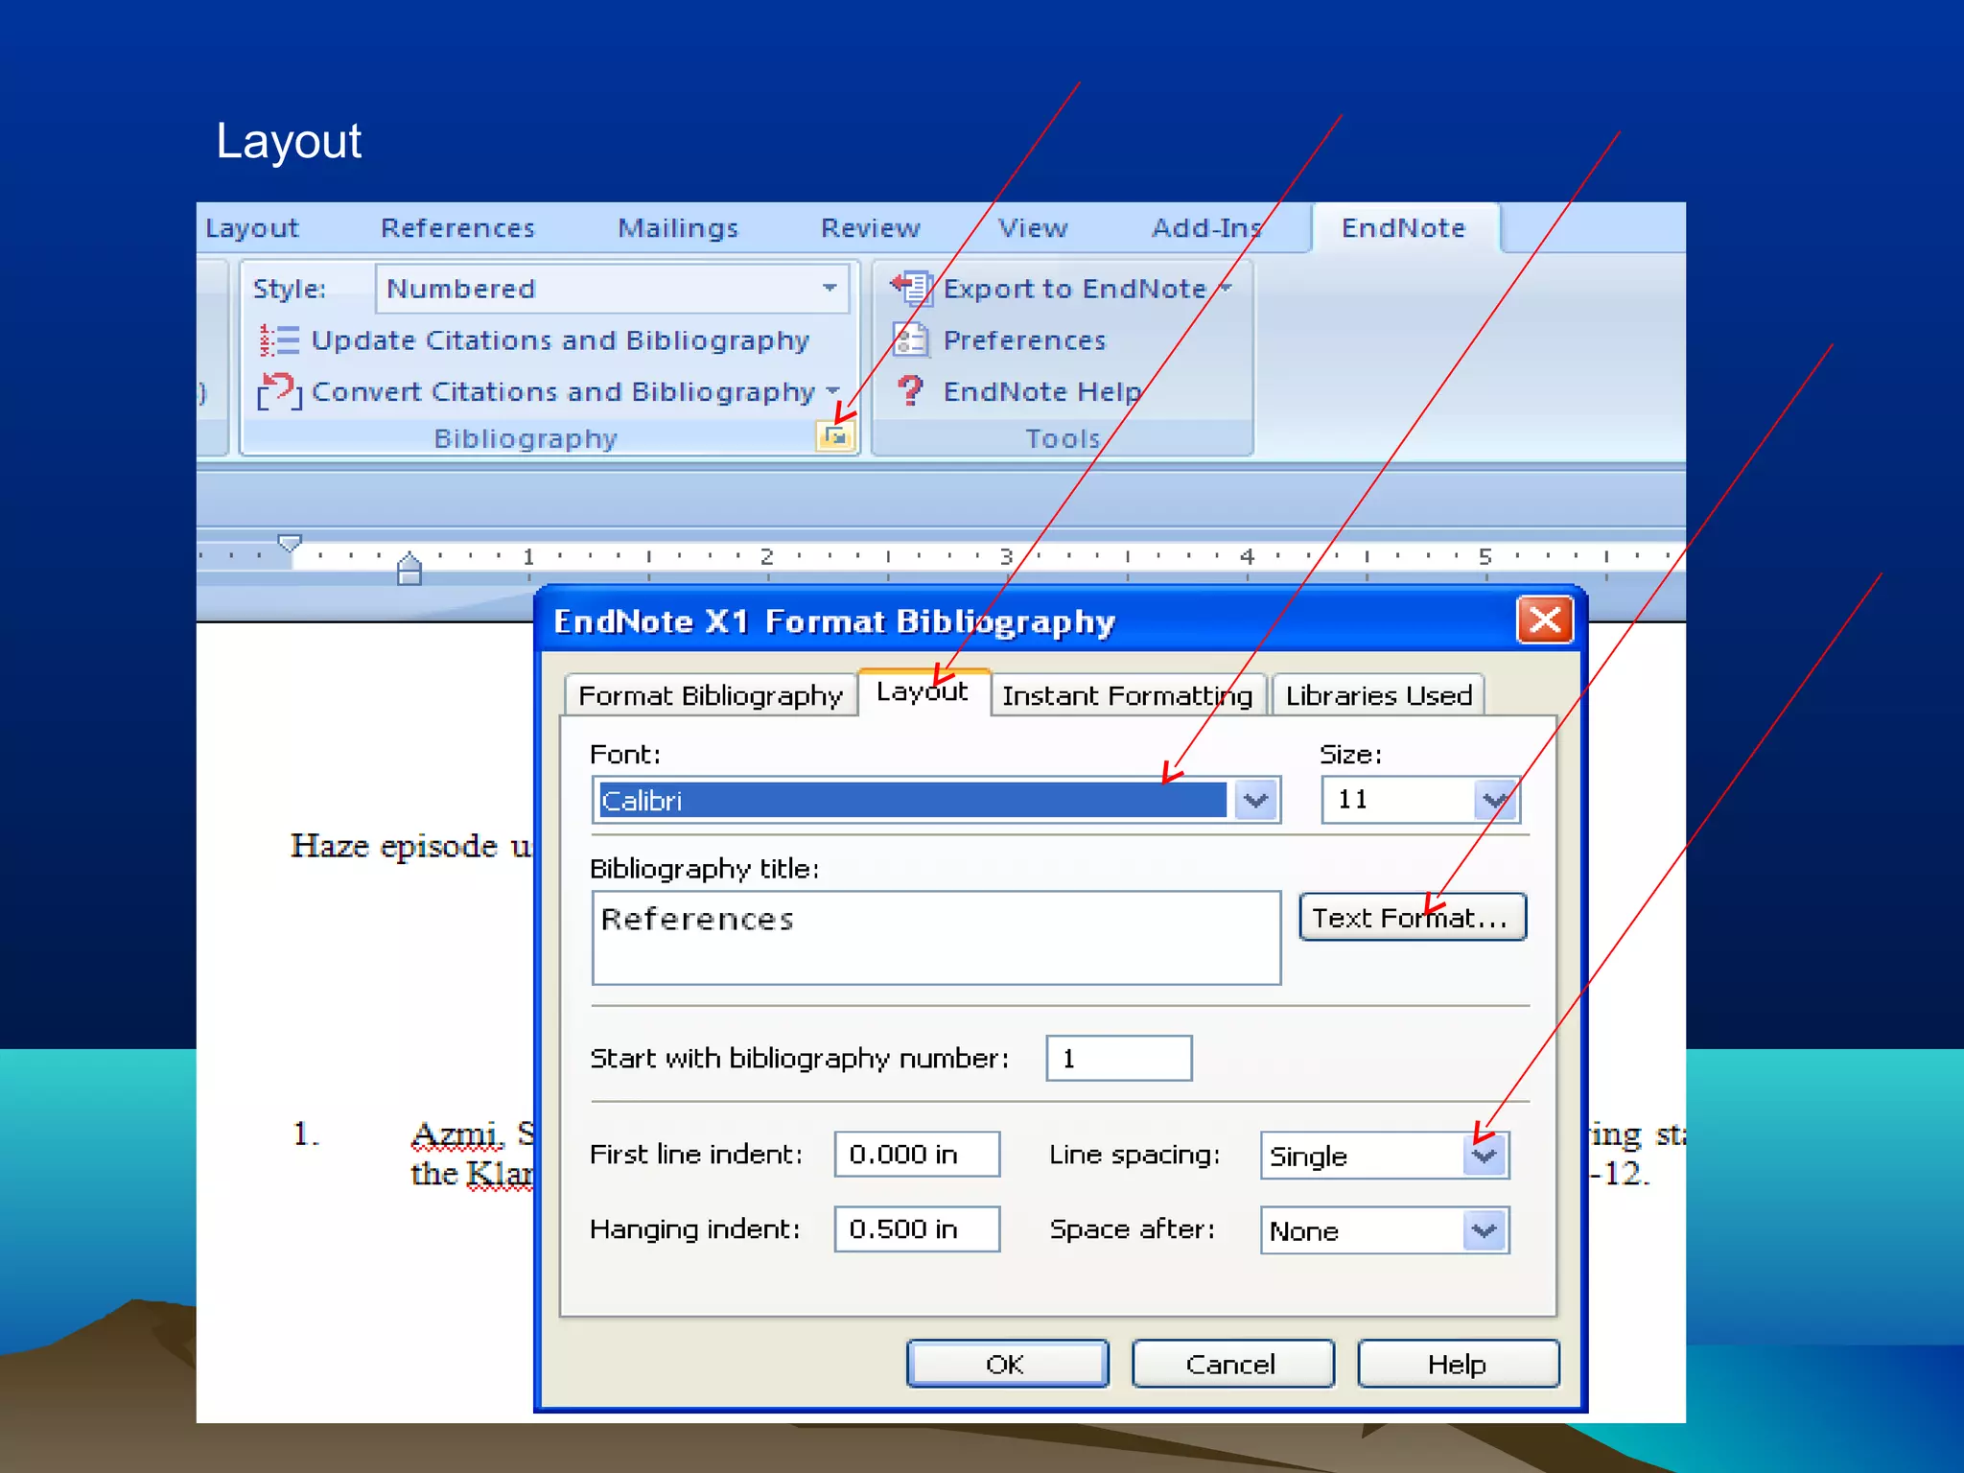Switch to the Instant Formatting tab
Image resolution: width=1964 pixels, height=1473 pixels.
pyautogui.click(x=1127, y=695)
